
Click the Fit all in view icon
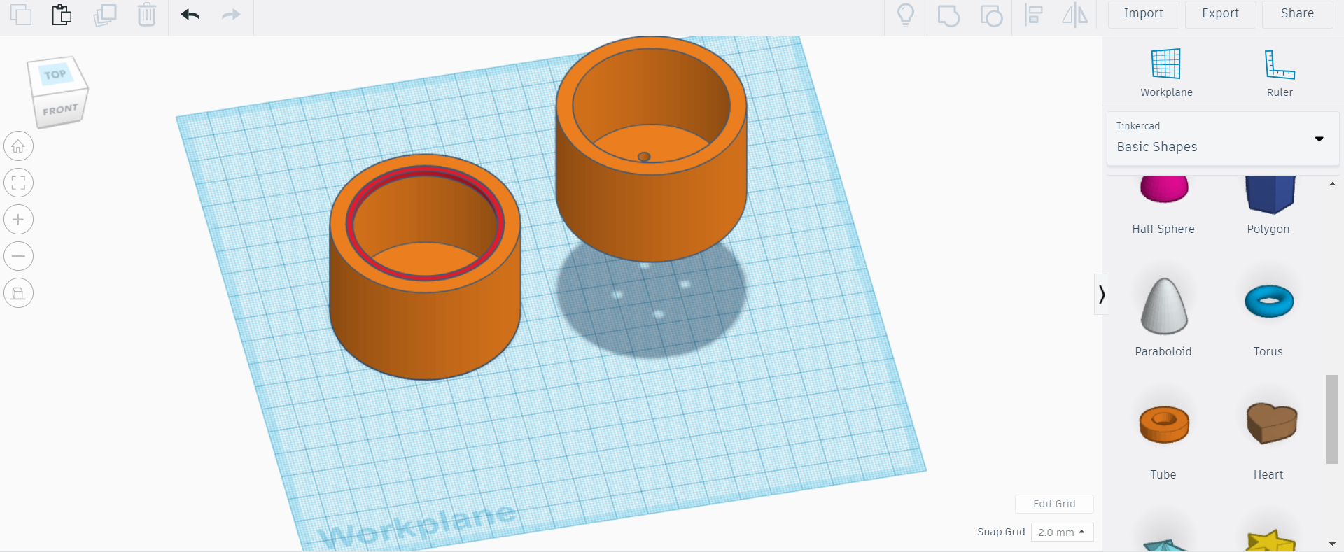coord(19,183)
